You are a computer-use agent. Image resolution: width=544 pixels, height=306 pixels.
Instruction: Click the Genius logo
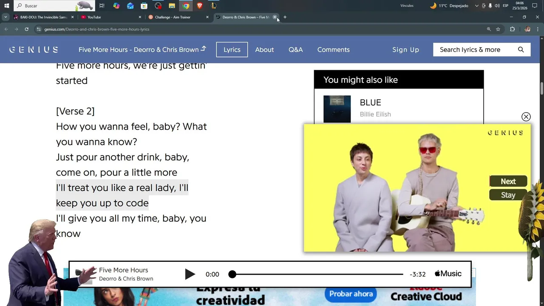click(34, 49)
